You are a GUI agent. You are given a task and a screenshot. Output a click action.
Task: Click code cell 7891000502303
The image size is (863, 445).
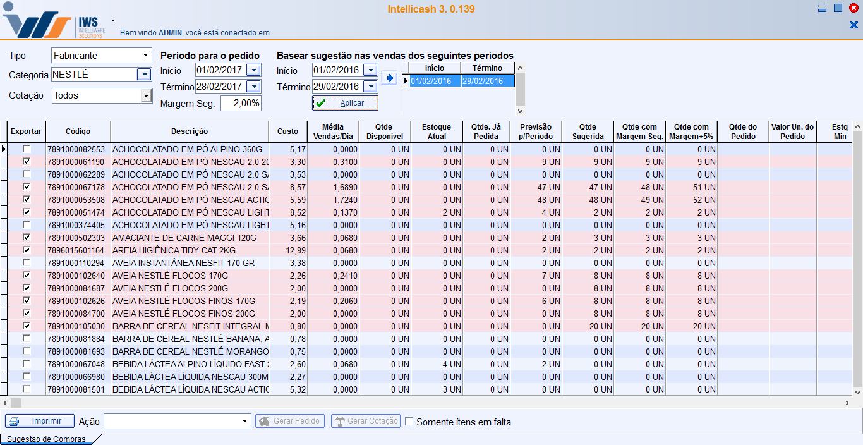click(x=78, y=238)
